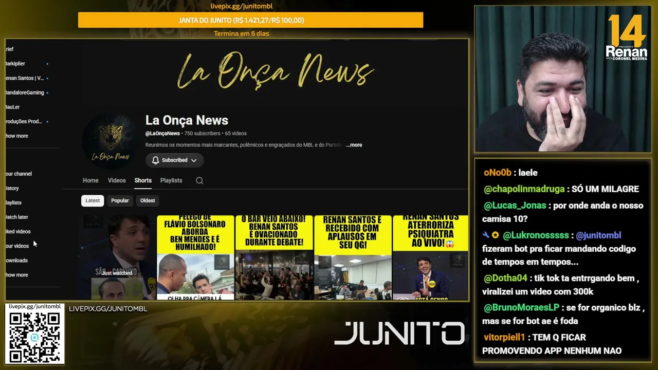Click the '750 subscribers' count text
The width and height of the screenshot is (658, 370).
pyautogui.click(x=202, y=134)
